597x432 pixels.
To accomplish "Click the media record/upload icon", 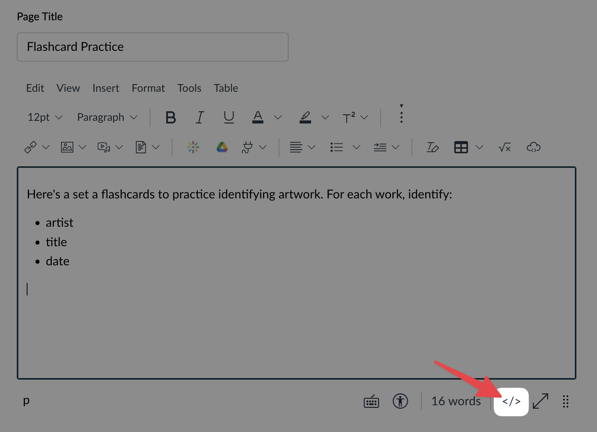I will (104, 147).
